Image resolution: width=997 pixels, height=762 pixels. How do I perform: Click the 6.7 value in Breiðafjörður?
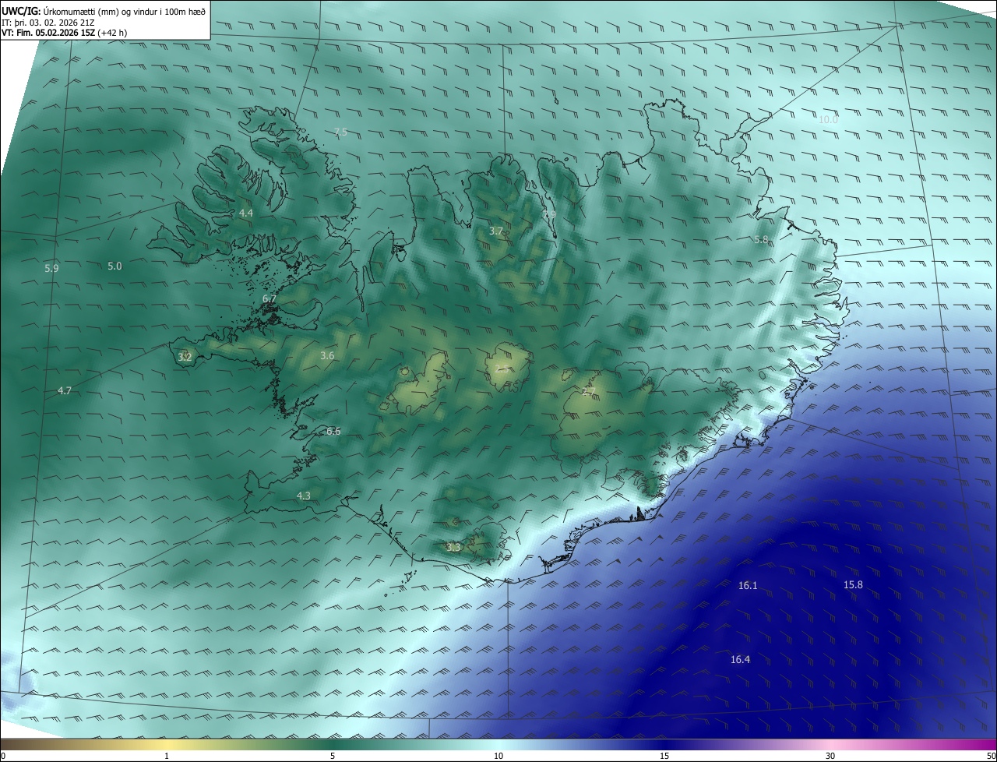click(x=270, y=299)
